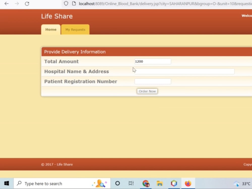Click the 33°C weather widget in taskbar

click(x=242, y=183)
